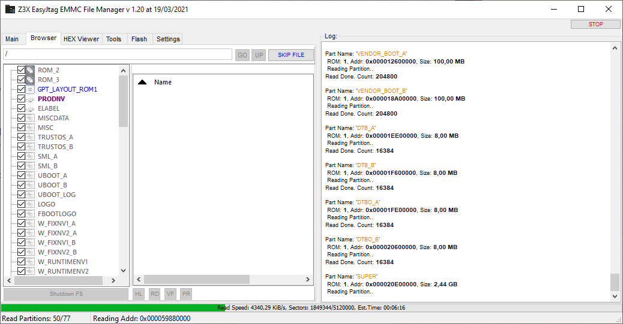
Task: Click the TRUSTOS_B partition icon
Action: click(x=30, y=147)
